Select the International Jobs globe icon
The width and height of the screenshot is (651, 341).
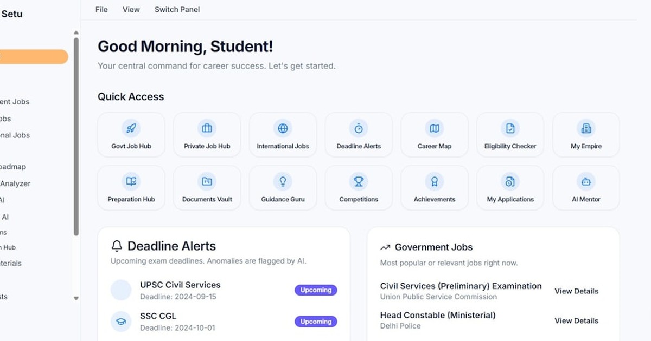pos(283,128)
